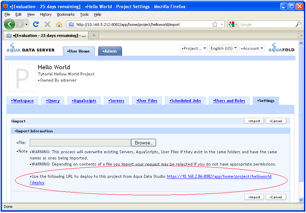Open the Edit menu

[18, 14]
